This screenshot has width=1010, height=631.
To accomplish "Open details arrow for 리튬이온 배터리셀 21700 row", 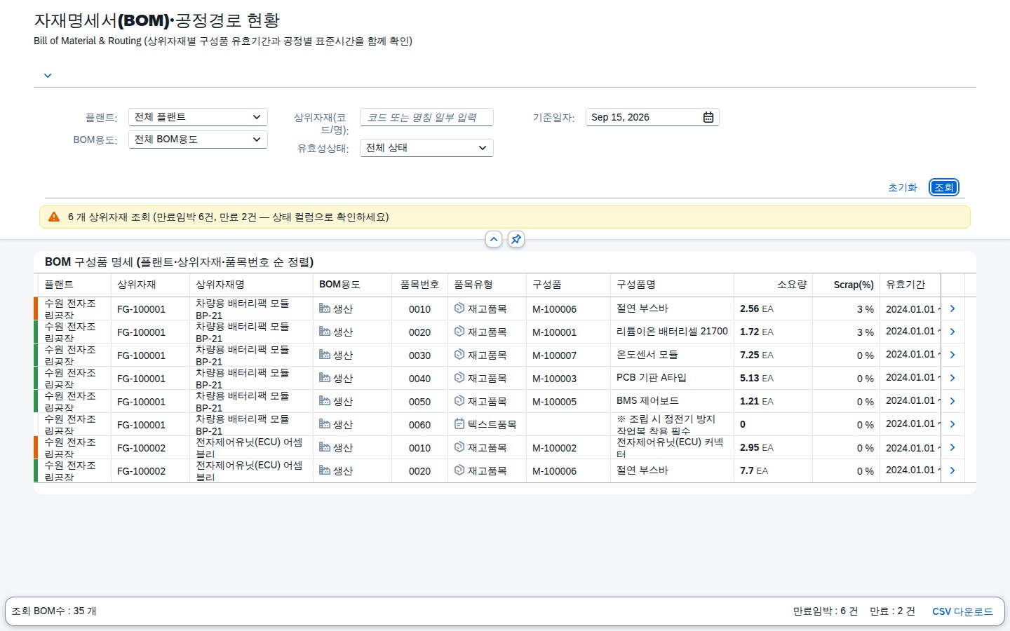I will [x=952, y=332].
